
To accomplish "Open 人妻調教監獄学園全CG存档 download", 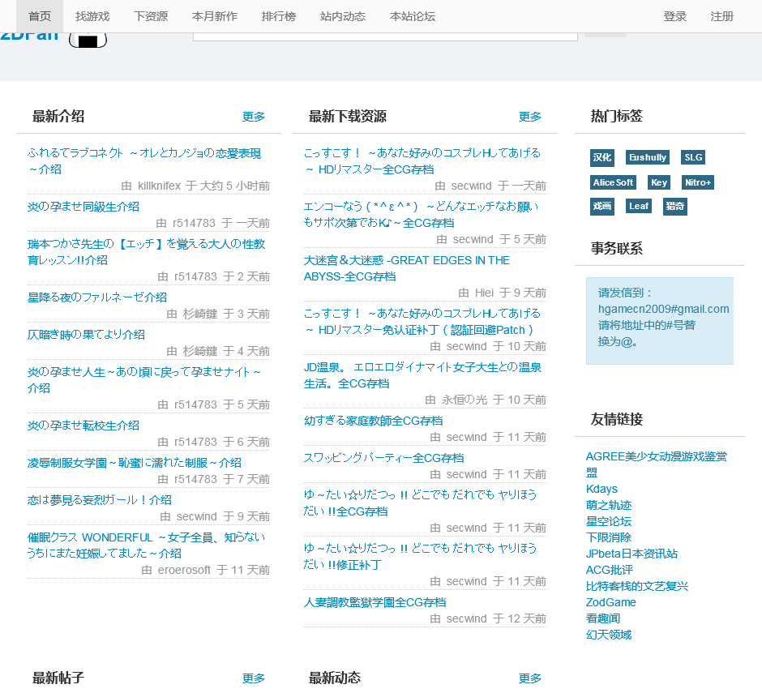I will click(375, 602).
